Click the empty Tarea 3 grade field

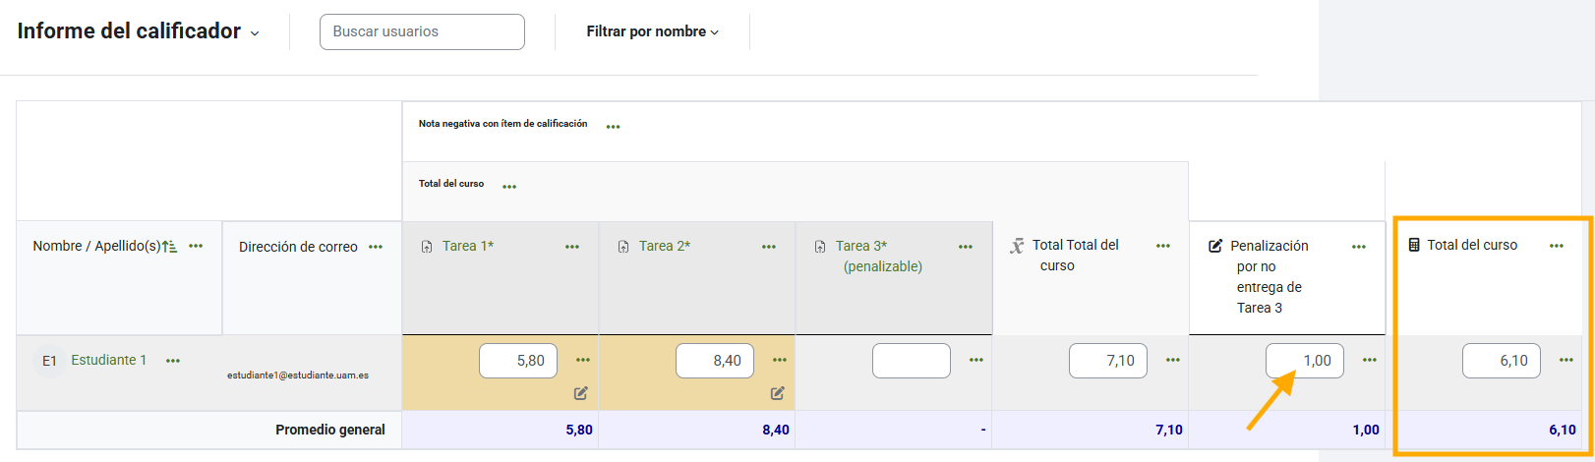(912, 361)
